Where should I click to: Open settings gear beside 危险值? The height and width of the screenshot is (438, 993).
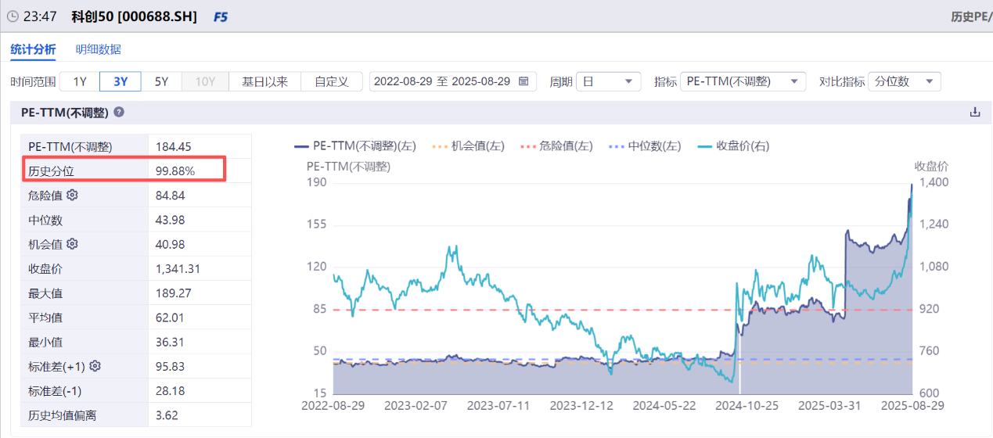tap(73, 195)
